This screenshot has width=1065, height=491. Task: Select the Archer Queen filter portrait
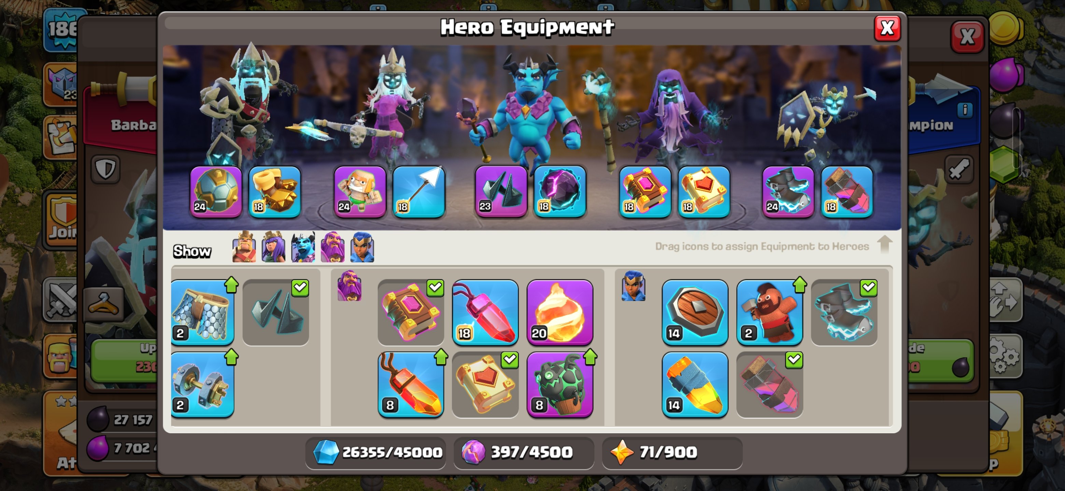pyautogui.click(x=273, y=247)
